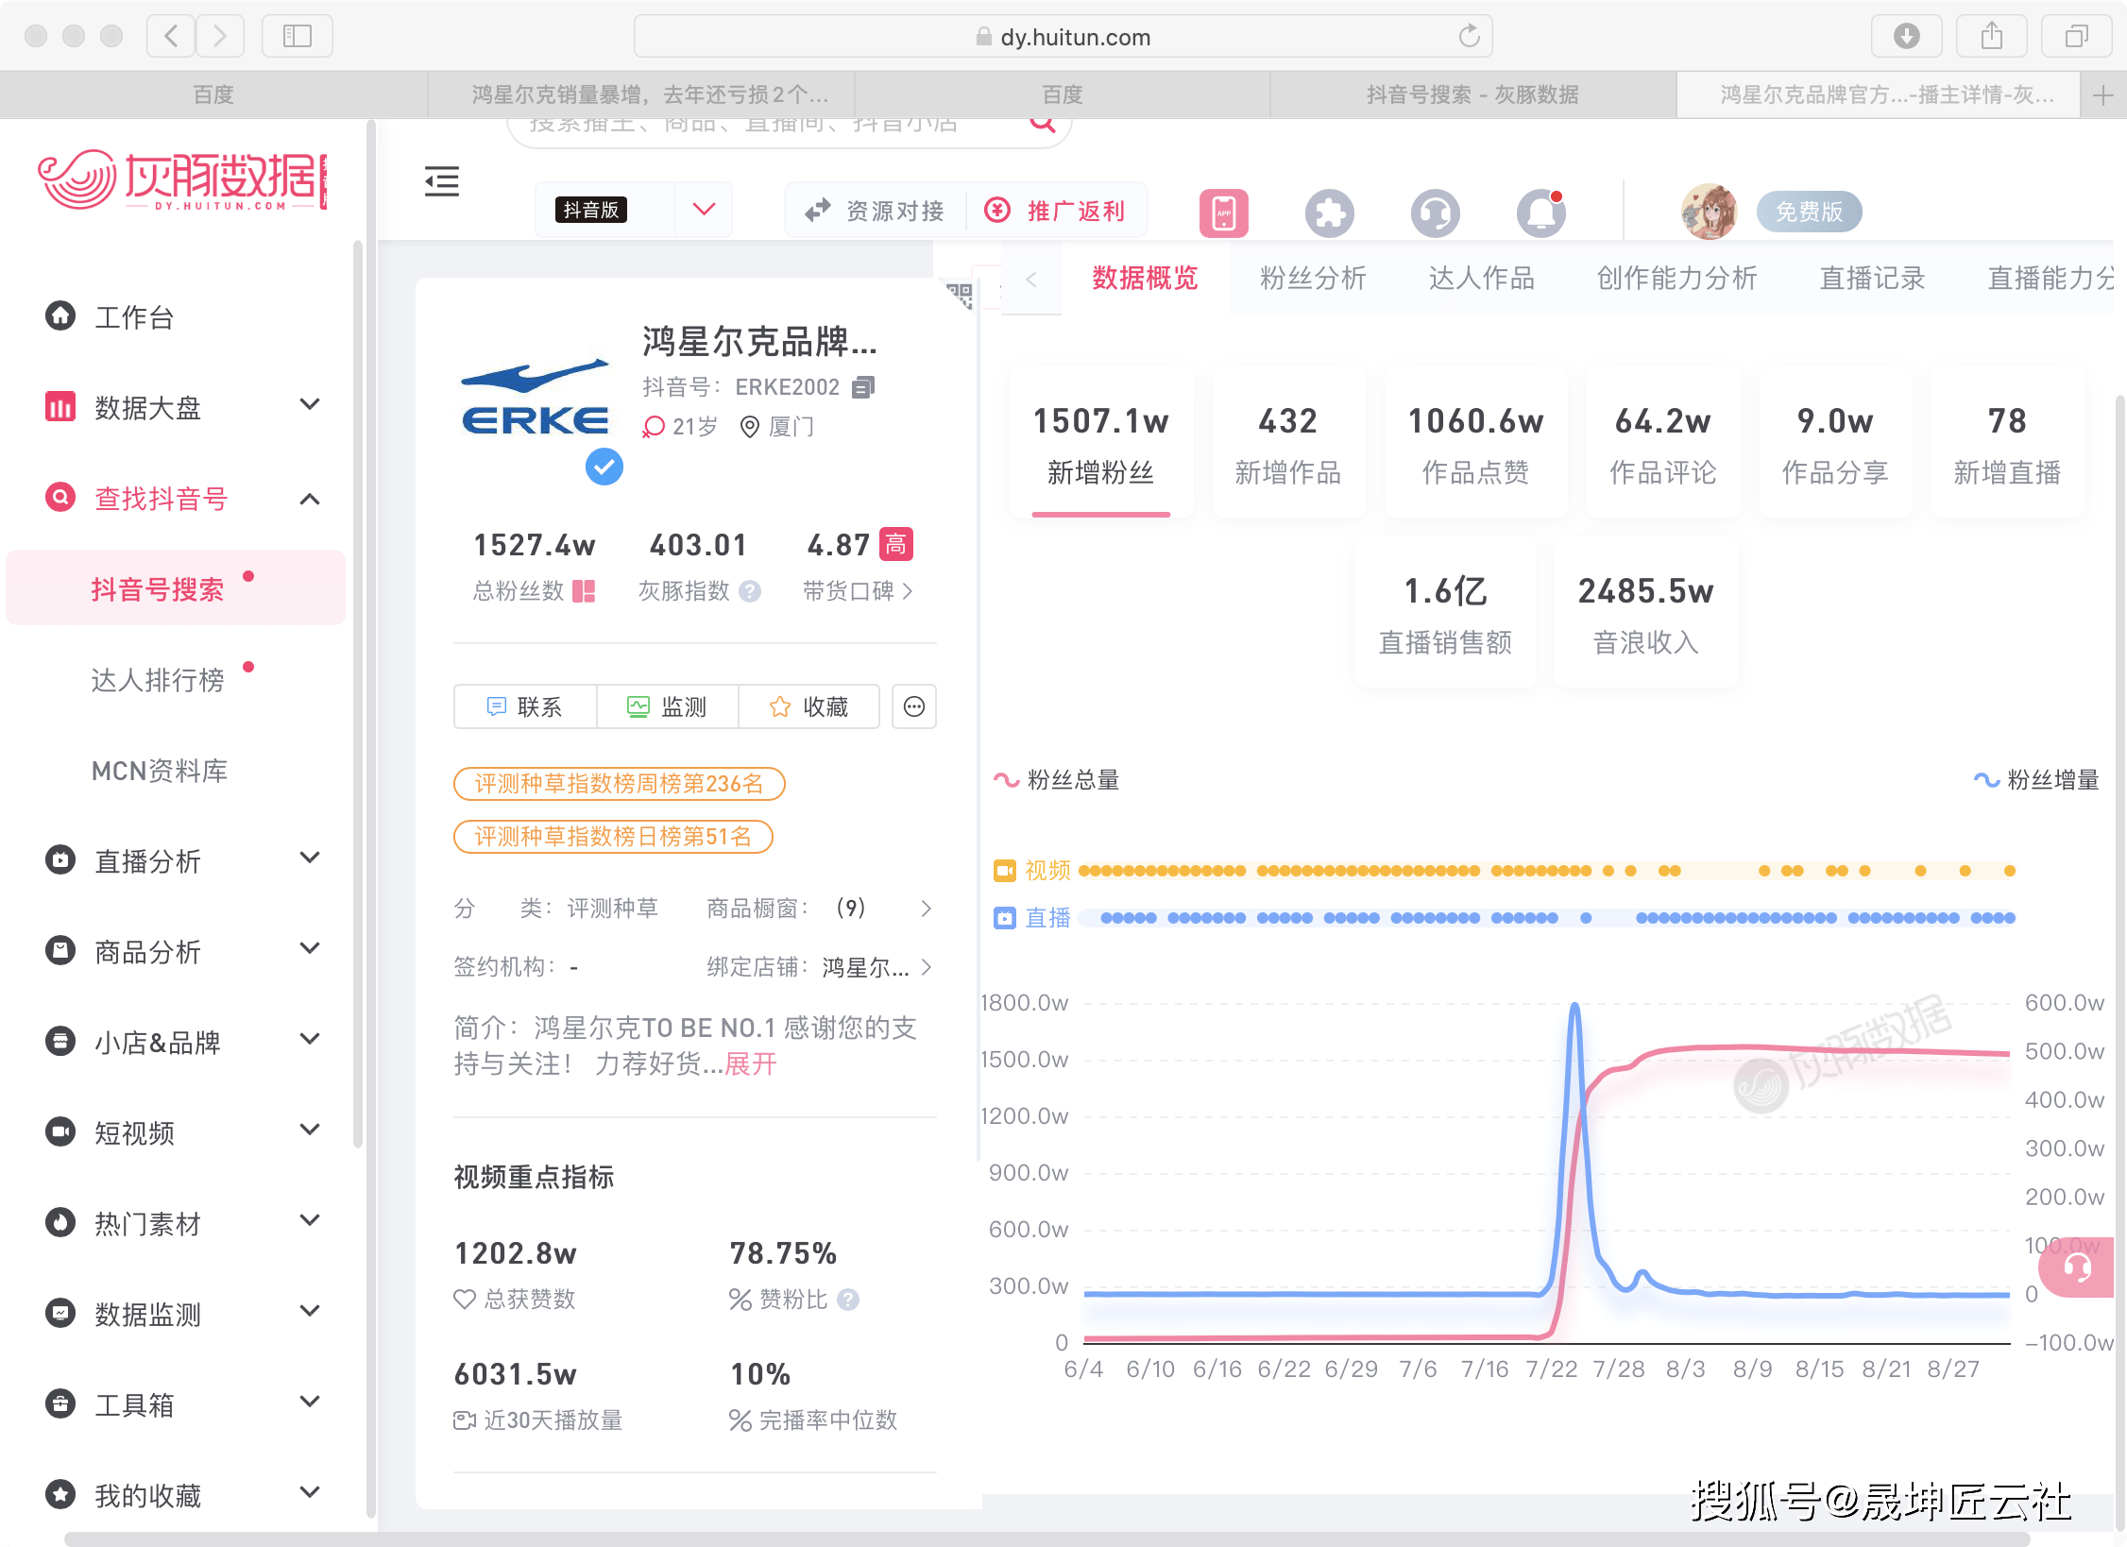2127x1547 pixels.
Task: Click the 达人排行榜 sidebar item
Action: (157, 680)
